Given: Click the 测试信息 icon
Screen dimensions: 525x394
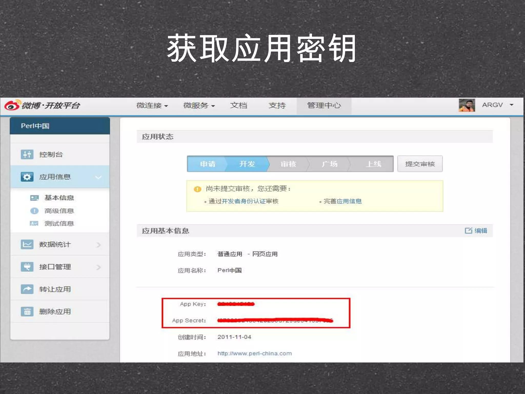Looking at the screenshot, I should [x=34, y=223].
